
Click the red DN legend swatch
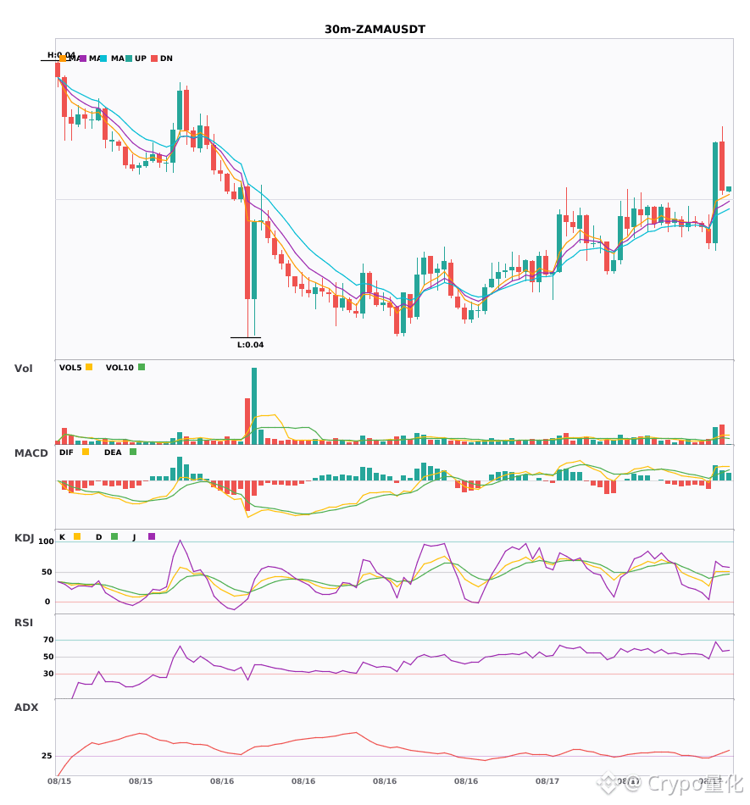(154, 58)
